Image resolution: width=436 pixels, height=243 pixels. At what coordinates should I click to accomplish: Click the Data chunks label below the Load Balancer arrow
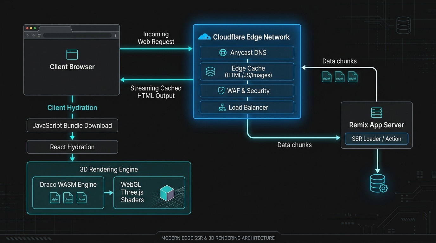(x=294, y=145)
